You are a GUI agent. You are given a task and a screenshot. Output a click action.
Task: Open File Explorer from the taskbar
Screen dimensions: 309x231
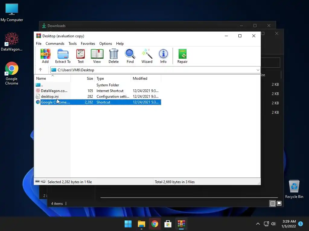click(142, 224)
